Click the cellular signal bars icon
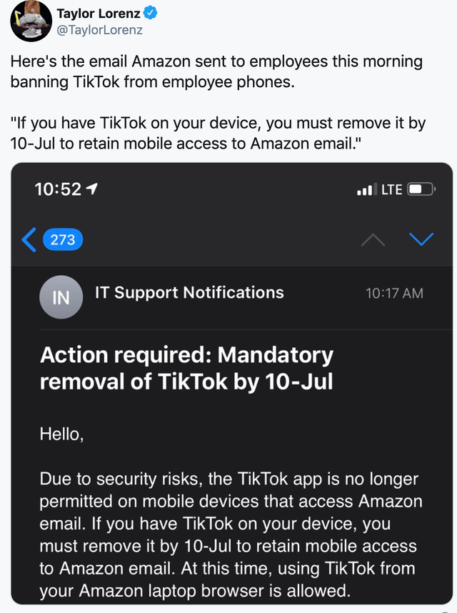This screenshot has height=613, width=457. tap(366, 189)
